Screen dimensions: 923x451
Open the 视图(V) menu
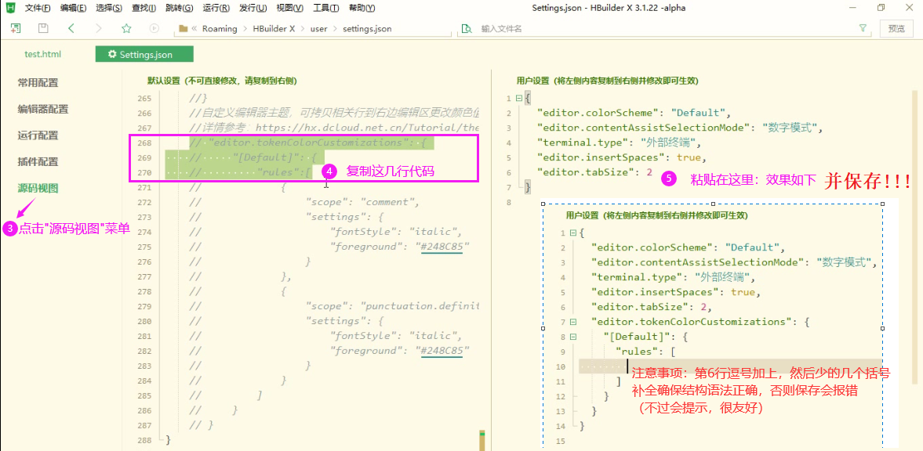pos(289,9)
